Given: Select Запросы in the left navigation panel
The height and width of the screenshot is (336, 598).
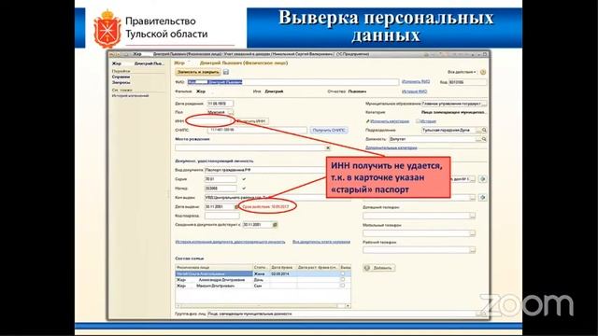Looking at the screenshot, I should point(121,82).
